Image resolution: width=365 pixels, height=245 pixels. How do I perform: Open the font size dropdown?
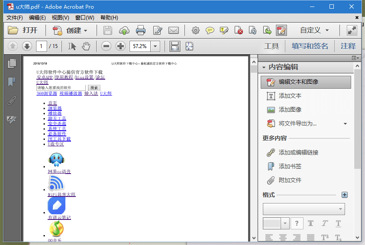(x=285, y=224)
